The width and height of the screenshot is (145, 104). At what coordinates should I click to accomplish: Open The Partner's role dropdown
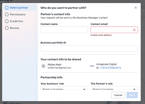point(114,88)
